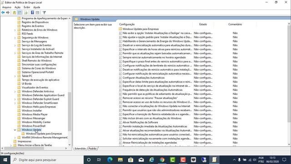The width and height of the screenshot is (291, 164).
Task: Expand the Serviço do Log de Eventos node
Action: [x=15, y=45]
